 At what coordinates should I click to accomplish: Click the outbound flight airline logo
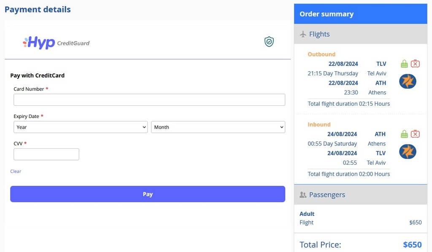(x=408, y=81)
